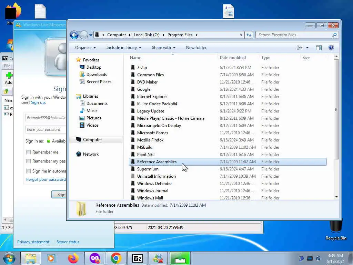Click the scroll down arrow in file list
Screen dimensions: 353x265
click(336, 197)
